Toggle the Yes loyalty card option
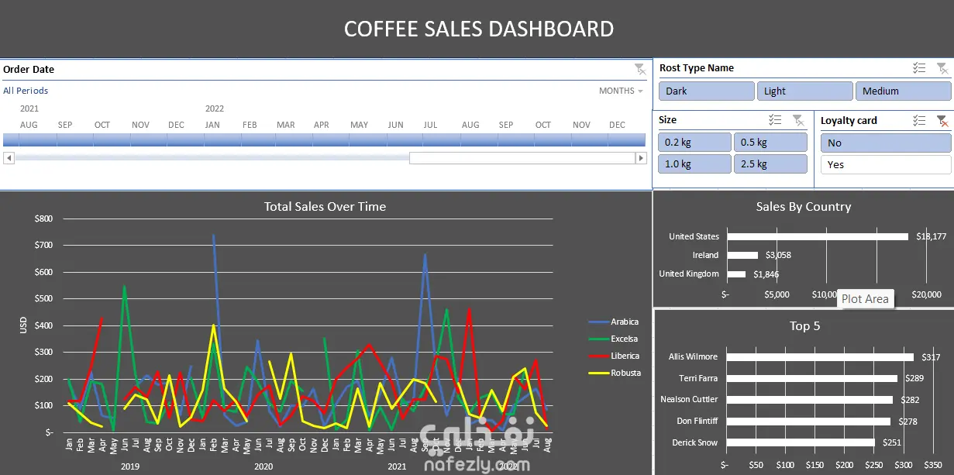Image resolution: width=954 pixels, height=475 pixels. coord(886,164)
